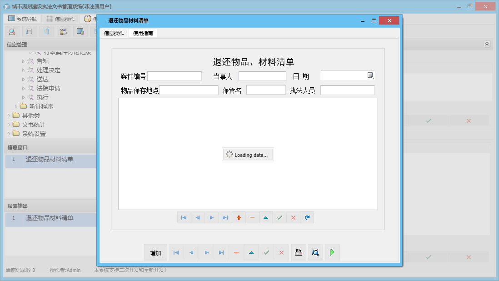Expand the 系统设置 folder
Screen dimensions: 499x281
(9, 134)
